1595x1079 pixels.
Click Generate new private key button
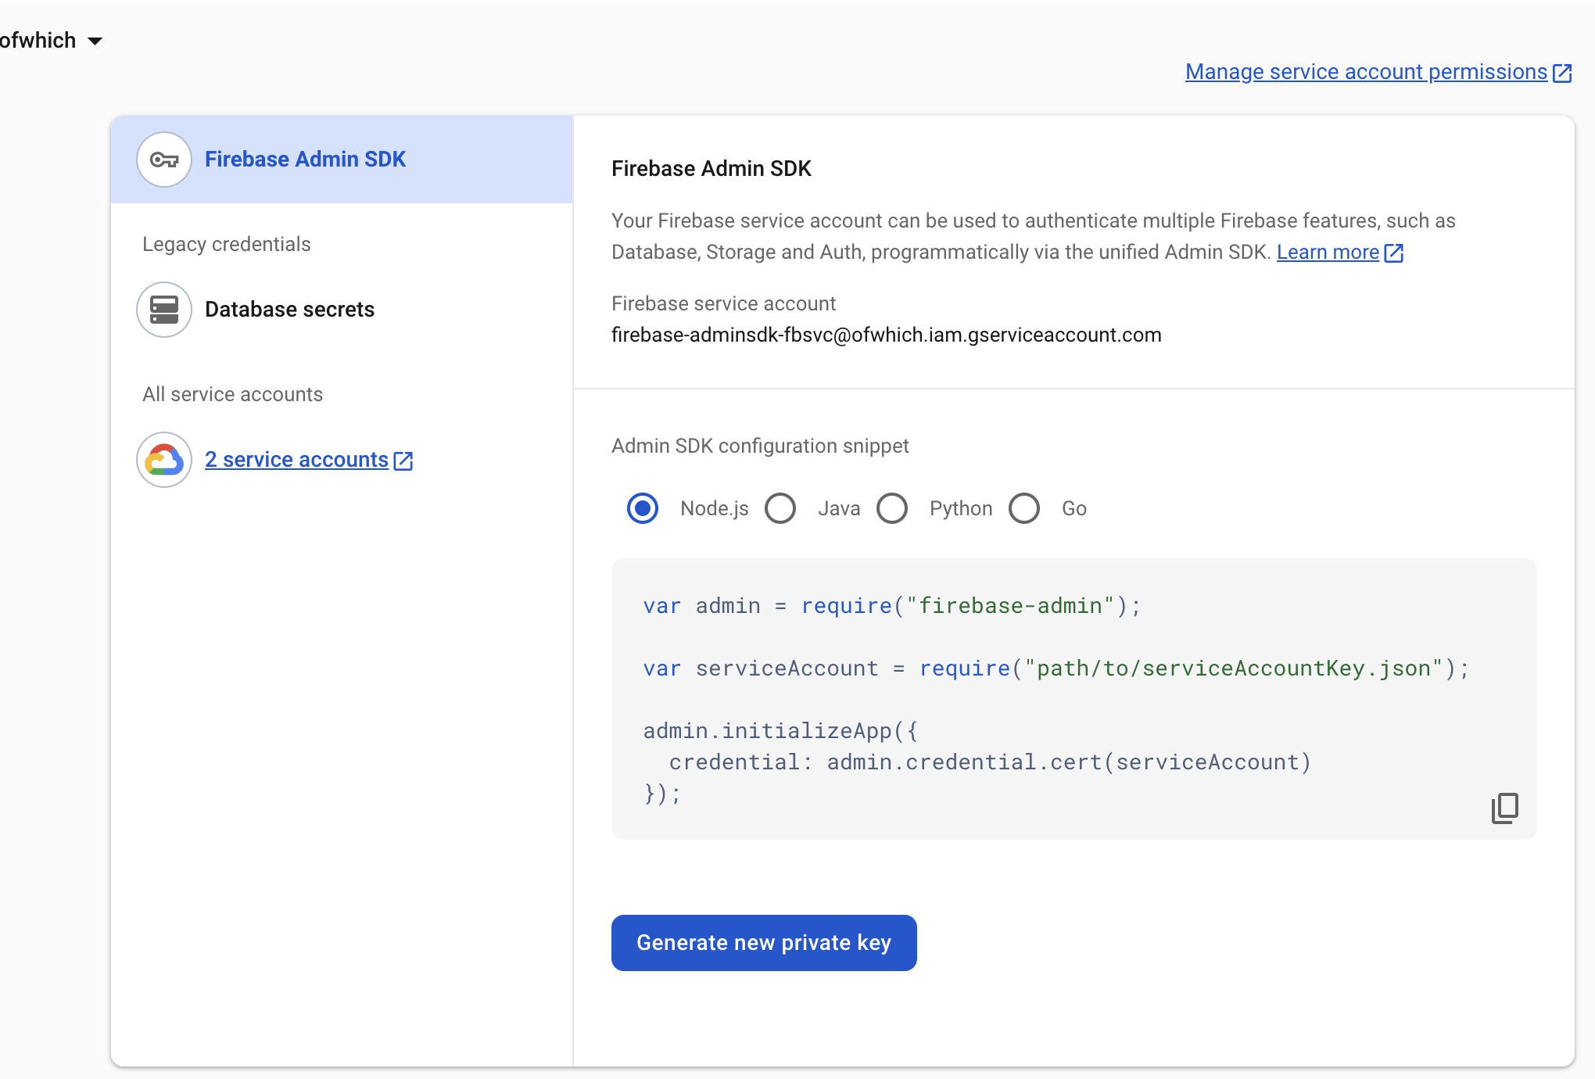(x=764, y=943)
